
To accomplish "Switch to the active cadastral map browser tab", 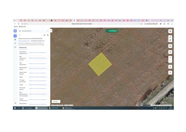I will pyautogui.click(x=74, y=20).
